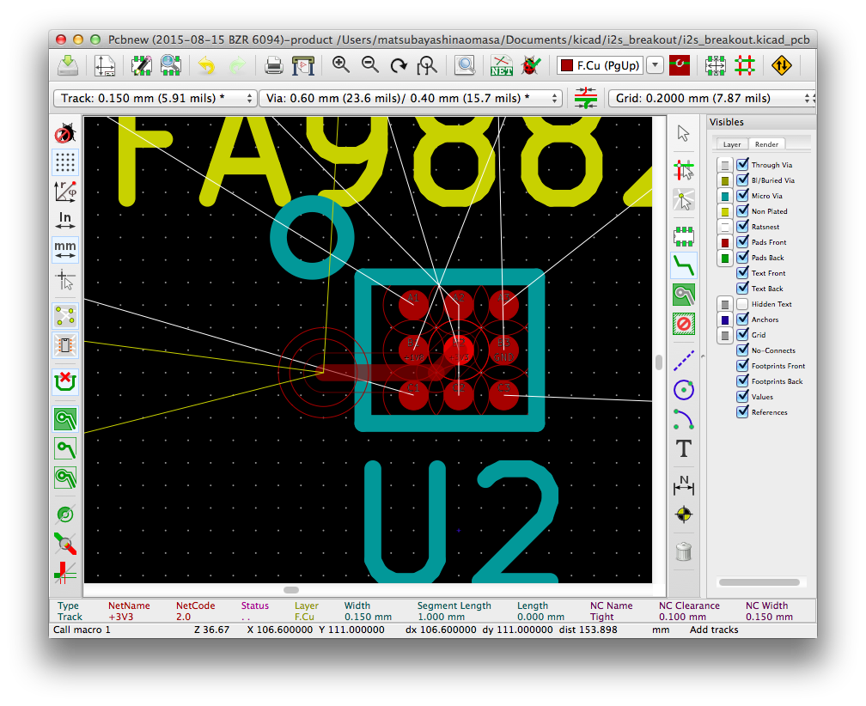Select the Add dimension tool
866x706 pixels.
click(x=684, y=484)
